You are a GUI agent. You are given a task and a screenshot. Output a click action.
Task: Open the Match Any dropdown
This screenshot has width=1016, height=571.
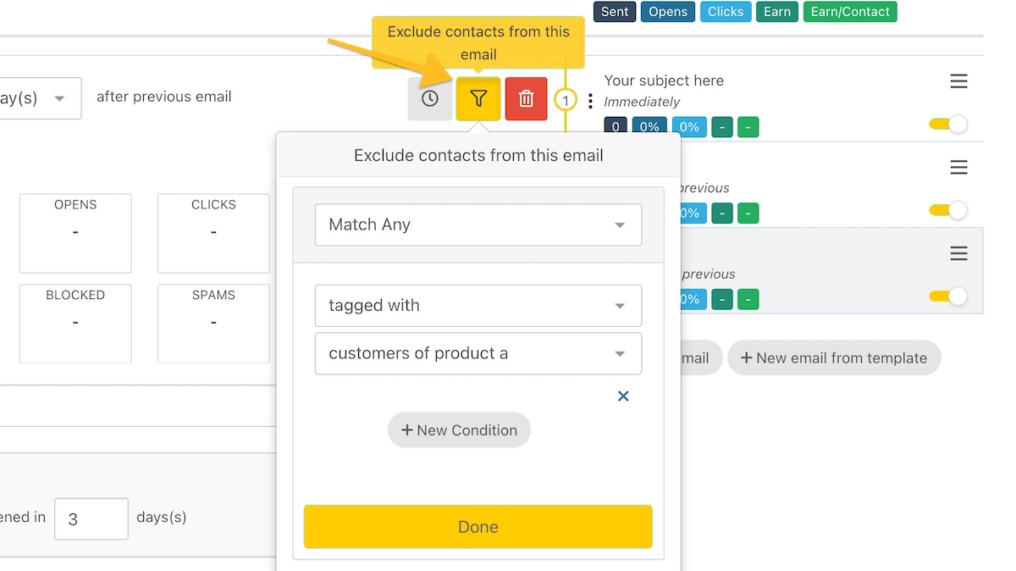pyautogui.click(x=478, y=225)
